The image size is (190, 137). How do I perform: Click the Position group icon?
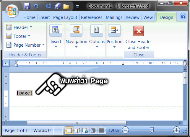tap(114, 30)
